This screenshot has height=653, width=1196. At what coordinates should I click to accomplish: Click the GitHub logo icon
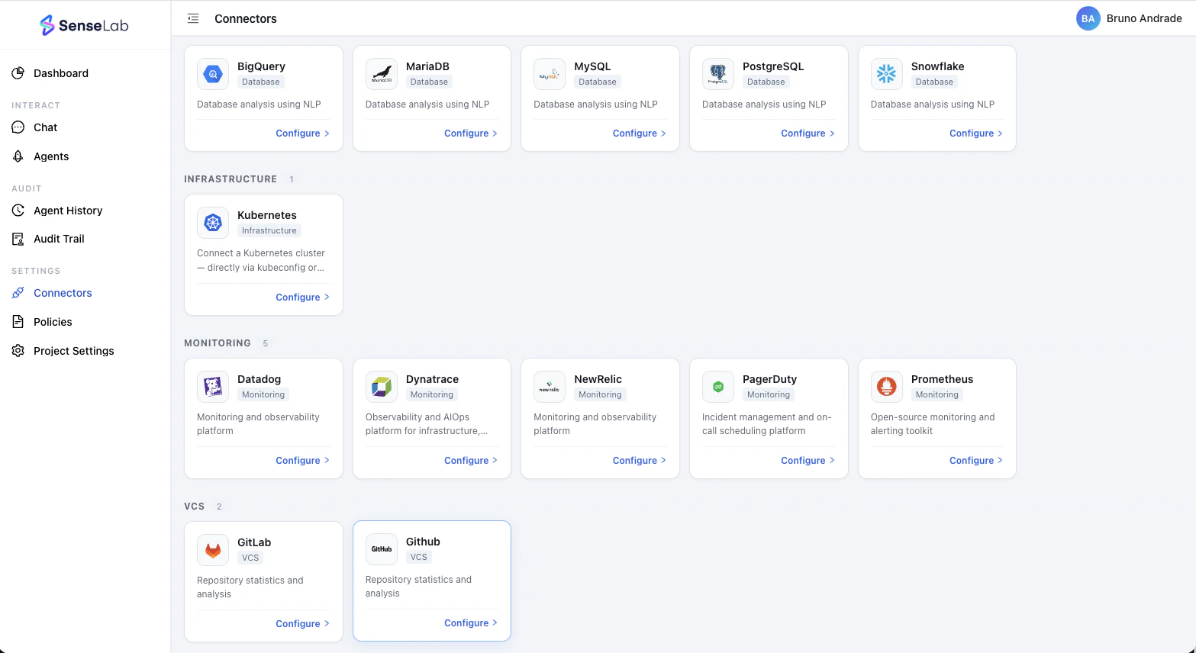[382, 549]
